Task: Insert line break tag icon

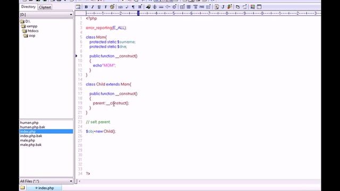Action: pyautogui.click(x=127, y=7)
